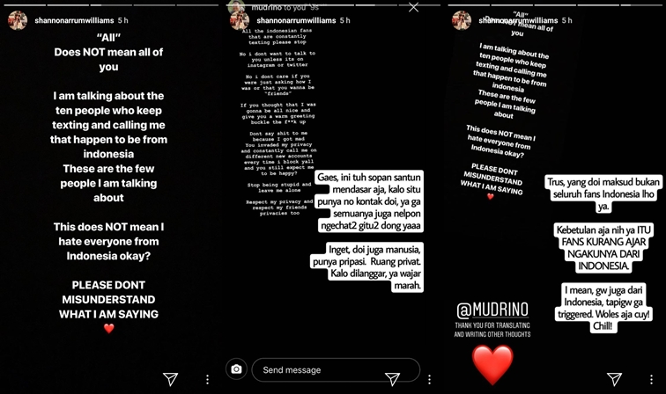Open the three-dot menu in the middle story

pos(429,379)
